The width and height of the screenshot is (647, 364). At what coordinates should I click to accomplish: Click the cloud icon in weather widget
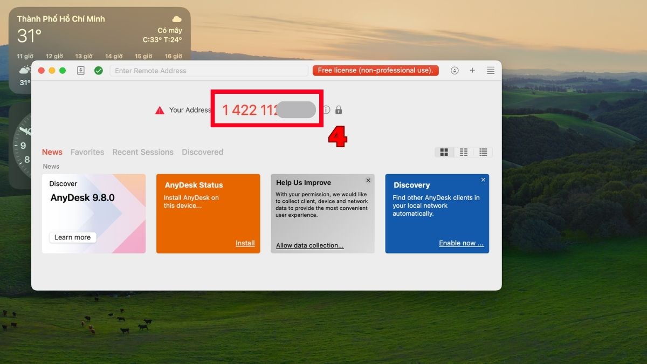point(176,19)
